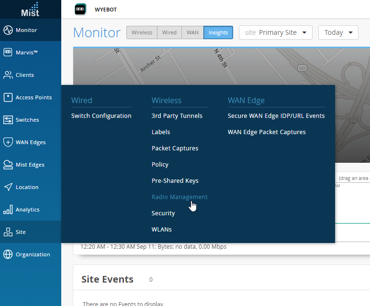
Task: Click the Site Events count 0
Action: [151, 280]
